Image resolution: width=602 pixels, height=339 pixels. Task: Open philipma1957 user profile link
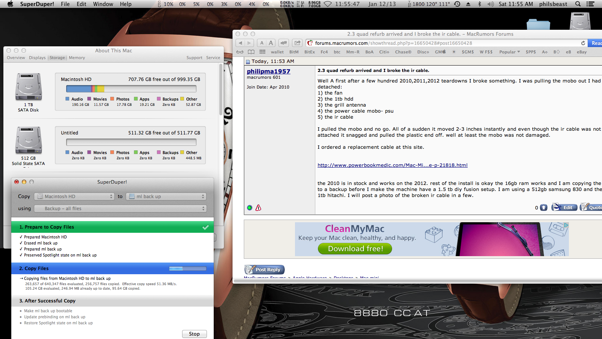[268, 71]
